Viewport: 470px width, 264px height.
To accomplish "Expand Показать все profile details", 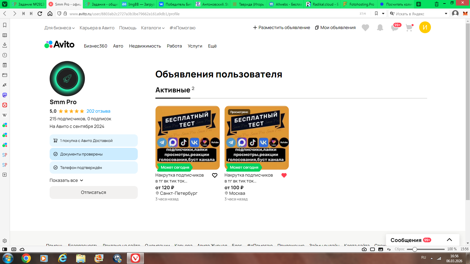I will (66, 180).
